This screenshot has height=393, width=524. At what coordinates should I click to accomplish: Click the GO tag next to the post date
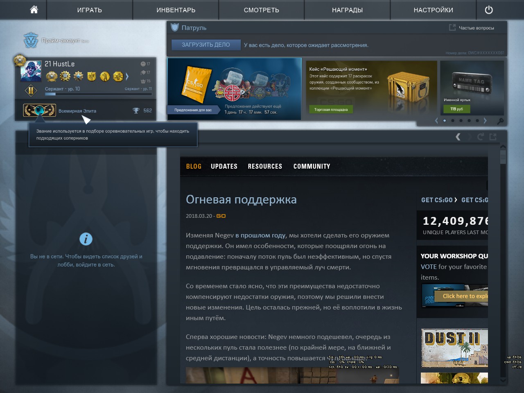(x=221, y=216)
